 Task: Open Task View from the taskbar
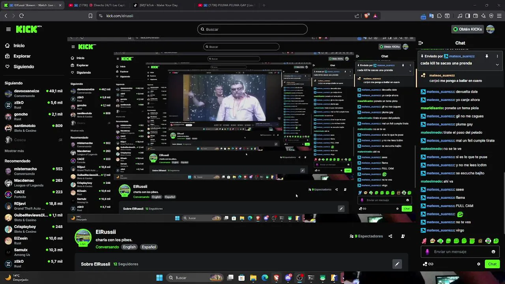[230, 278]
